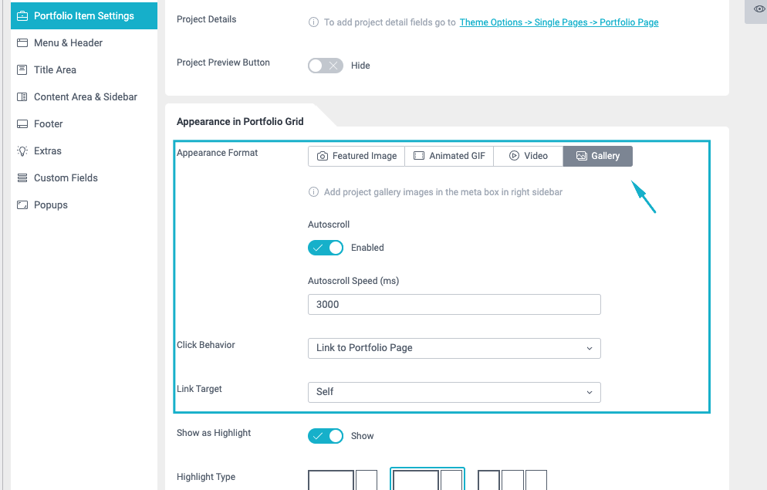The height and width of the screenshot is (490, 767).
Task: Open the Click Behavior dropdown
Action: click(x=454, y=348)
